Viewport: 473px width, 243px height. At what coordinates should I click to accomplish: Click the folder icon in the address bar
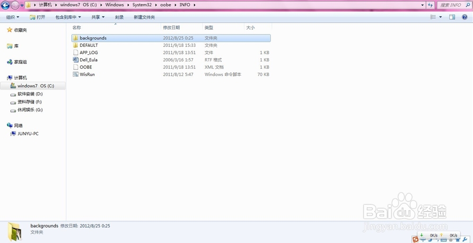coord(28,5)
